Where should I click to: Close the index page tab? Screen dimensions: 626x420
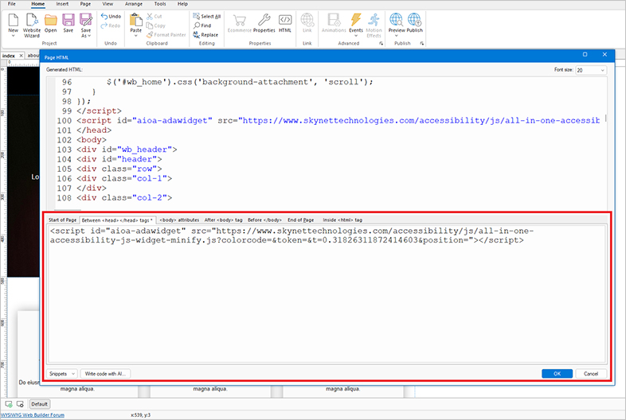click(22, 56)
